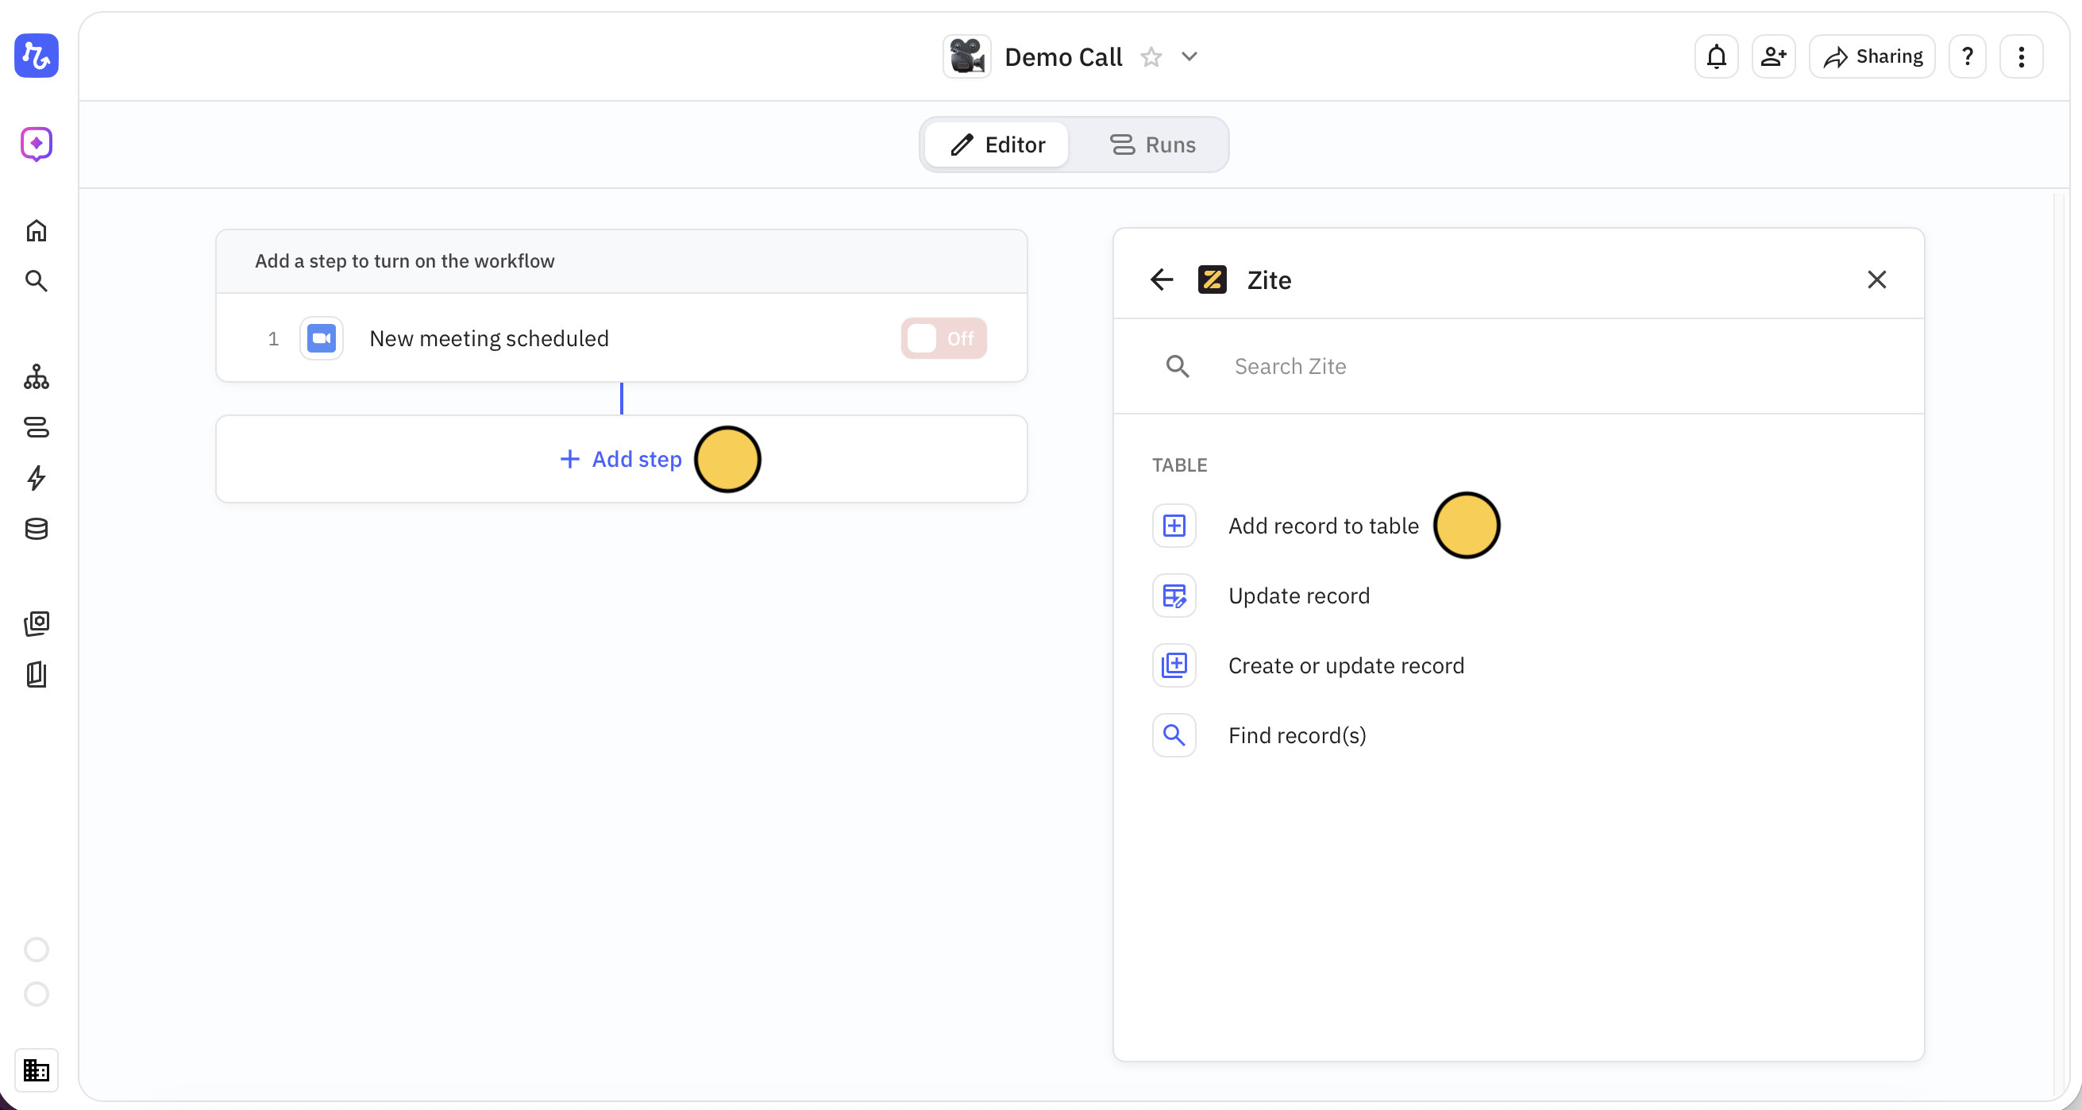Go to Home in the sidebar
Viewport: 2082px width, 1110px height.
(x=37, y=231)
